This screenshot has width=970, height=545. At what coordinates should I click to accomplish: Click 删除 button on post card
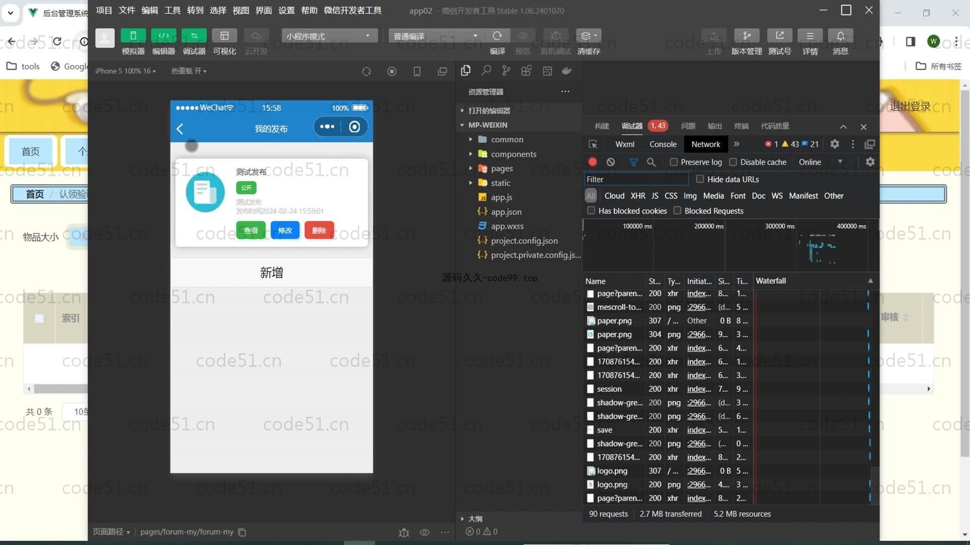click(319, 230)
